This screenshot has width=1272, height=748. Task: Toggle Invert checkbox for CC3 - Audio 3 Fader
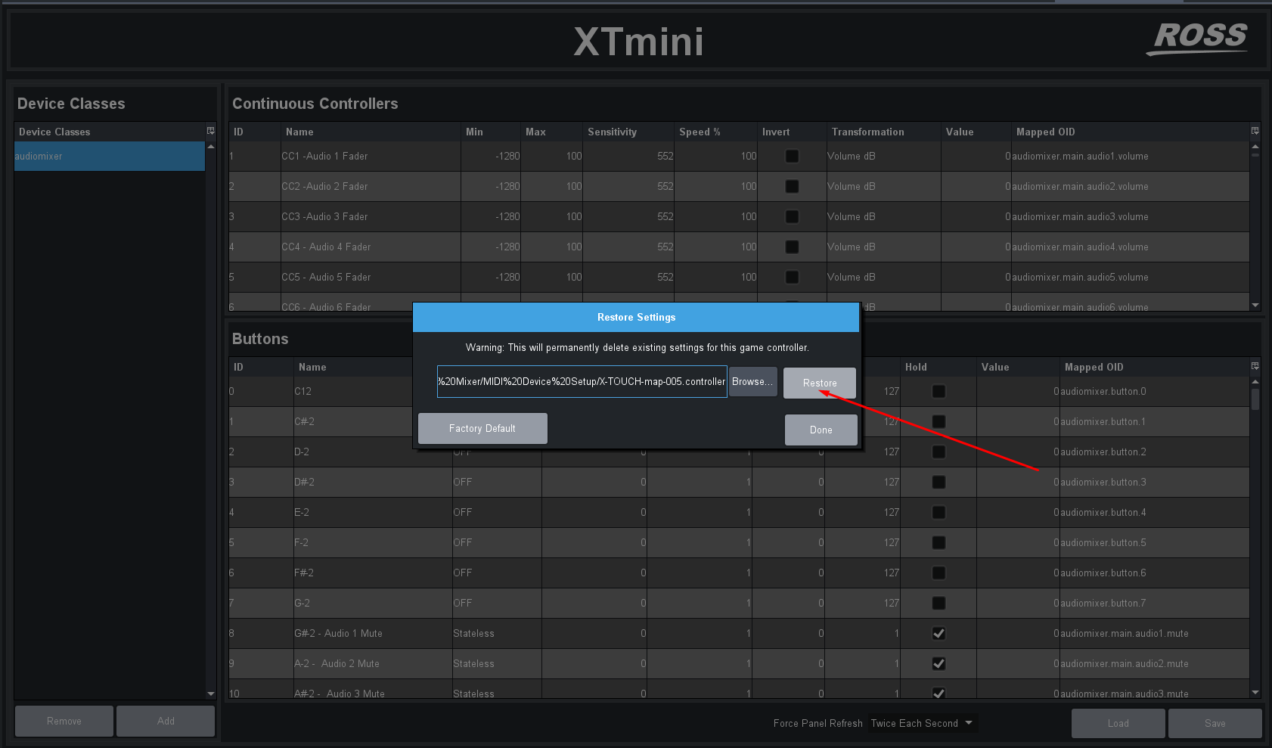[792, 216]
